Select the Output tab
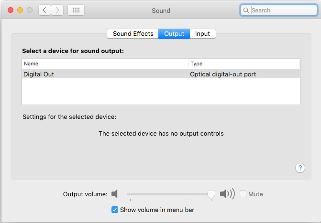 point(174,34)
